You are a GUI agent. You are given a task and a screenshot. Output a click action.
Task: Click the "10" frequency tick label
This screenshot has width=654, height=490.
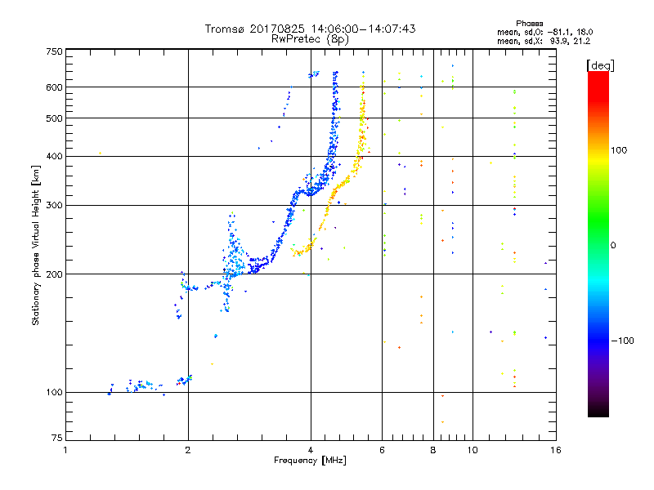(473, 450)
